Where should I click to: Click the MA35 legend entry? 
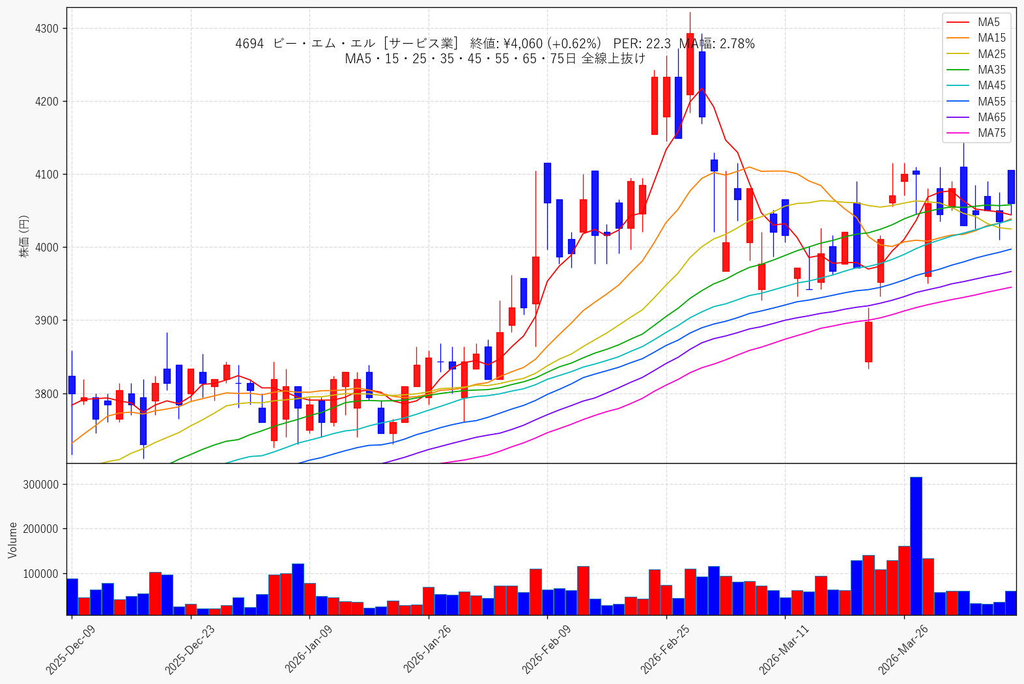(975, 70)
